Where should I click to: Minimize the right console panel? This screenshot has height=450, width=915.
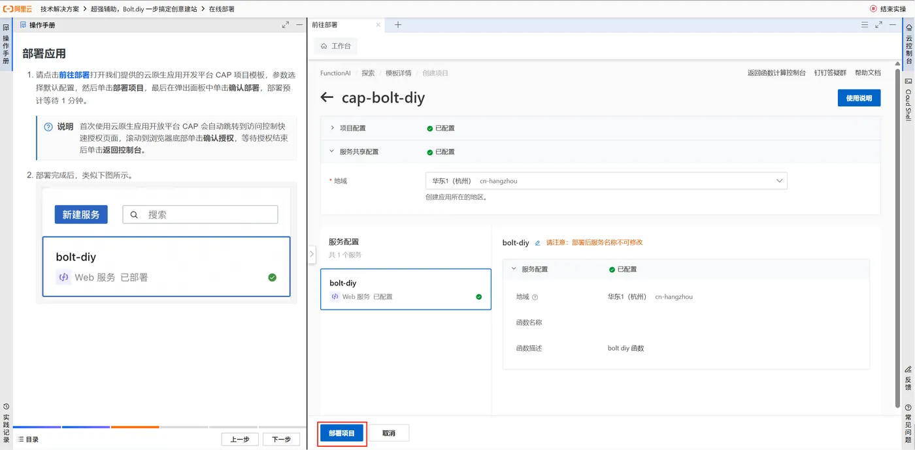pos(893,25)
